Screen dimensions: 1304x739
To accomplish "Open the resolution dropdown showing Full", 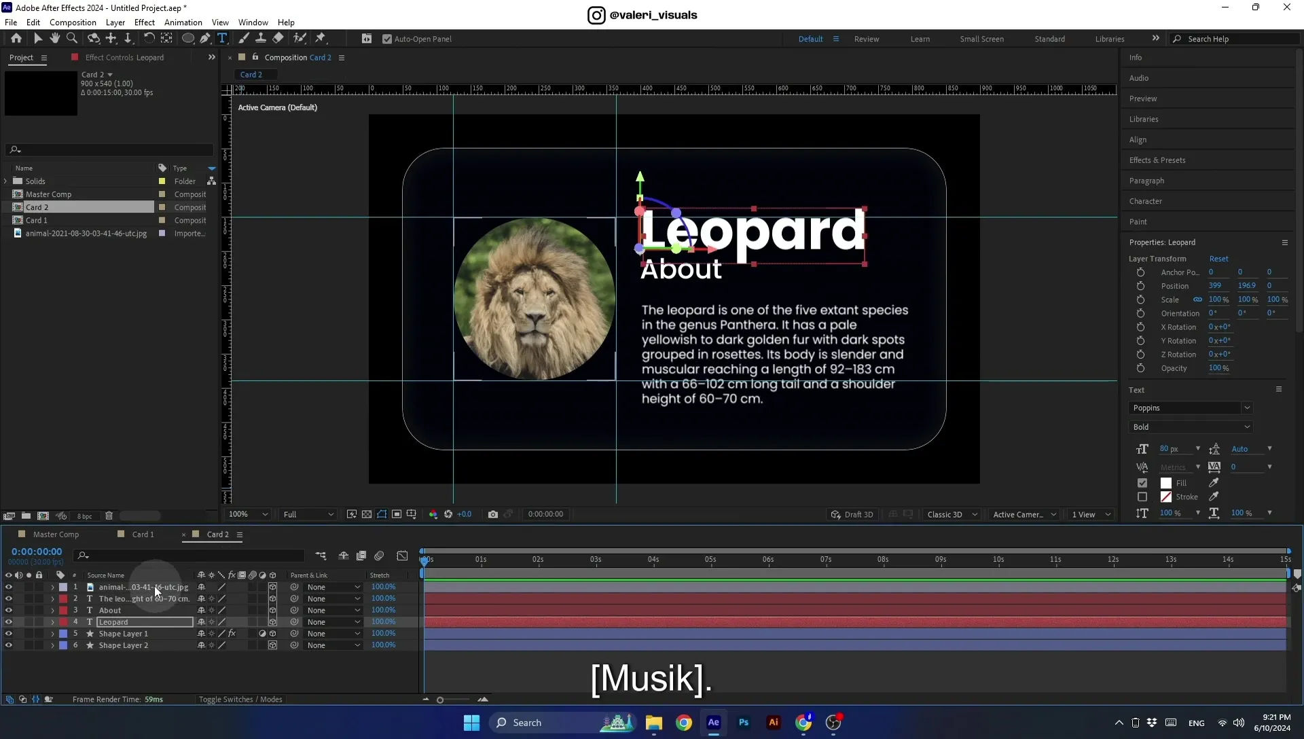I will click(x=308, y=514).
